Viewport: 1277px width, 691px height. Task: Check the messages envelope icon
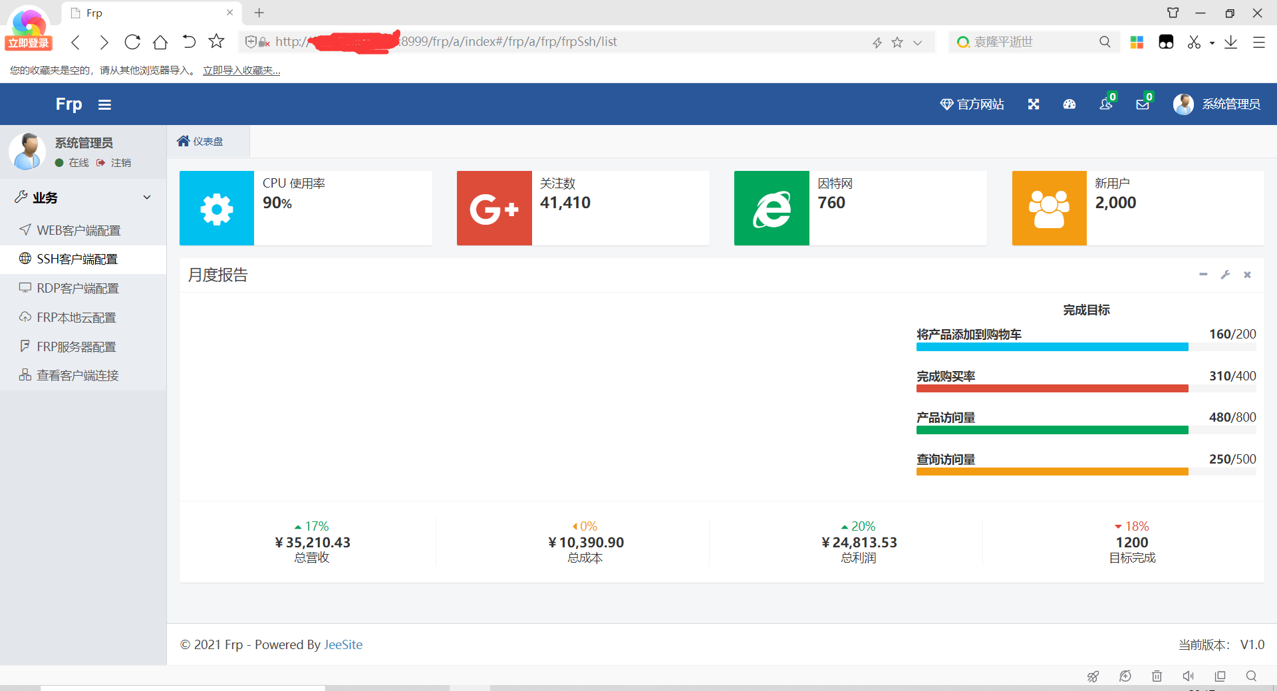pyautogui.click(x=1142, y=104)
